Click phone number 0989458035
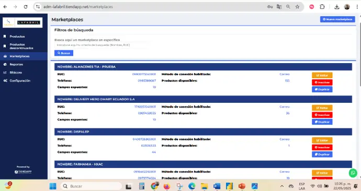The height and width of the screenshot is (191, 361). (147, 113)
